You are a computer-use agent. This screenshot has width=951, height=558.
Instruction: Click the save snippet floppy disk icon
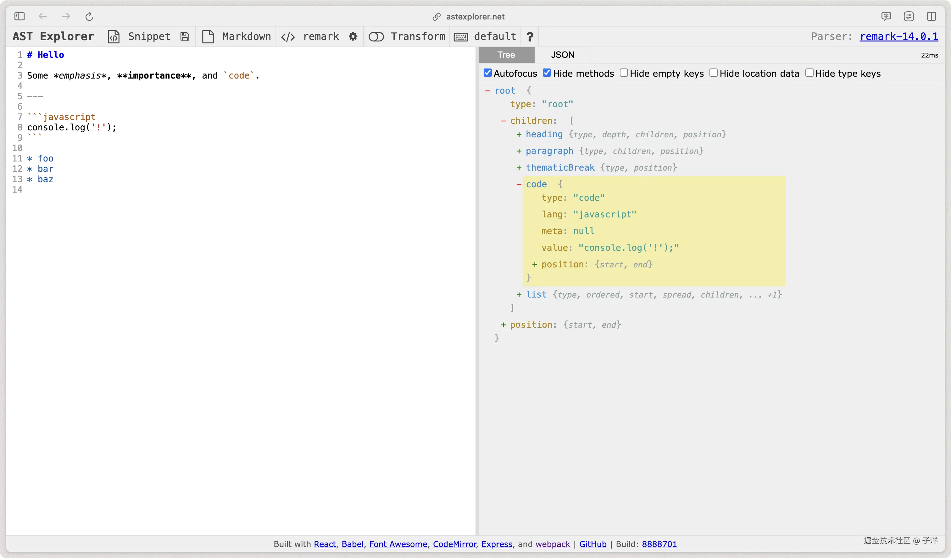pos(185,36)
